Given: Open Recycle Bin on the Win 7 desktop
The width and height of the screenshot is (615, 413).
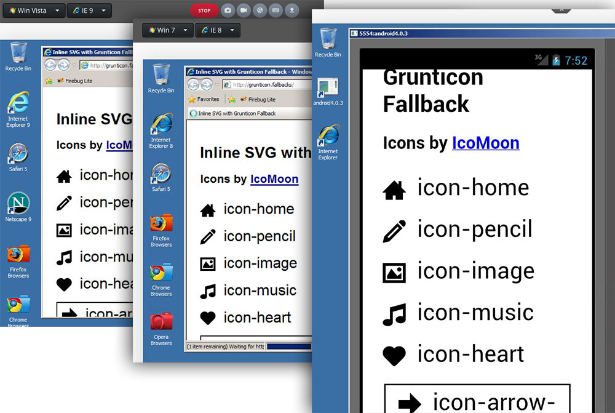Looking at the screenshot, I should [x=161, y=79].
